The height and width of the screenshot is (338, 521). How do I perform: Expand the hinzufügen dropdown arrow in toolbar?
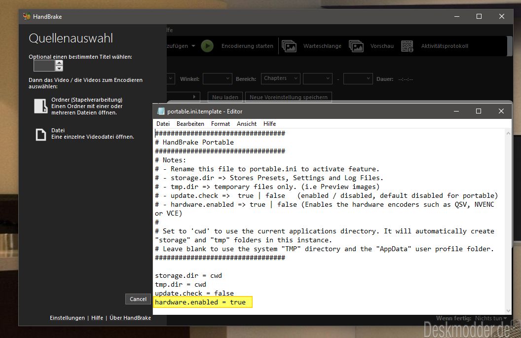click(x=193, y=46)
